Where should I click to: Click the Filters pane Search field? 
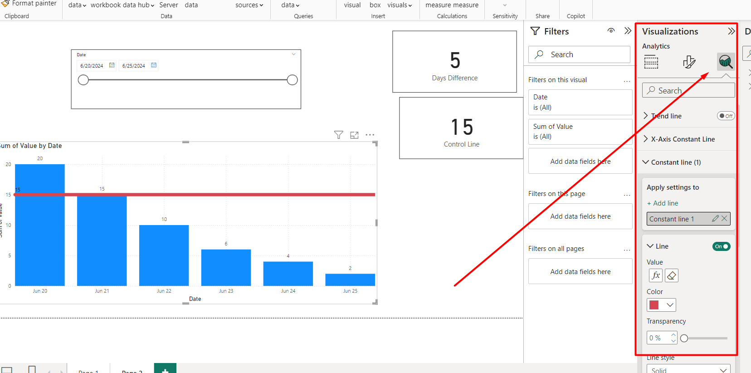579,54
